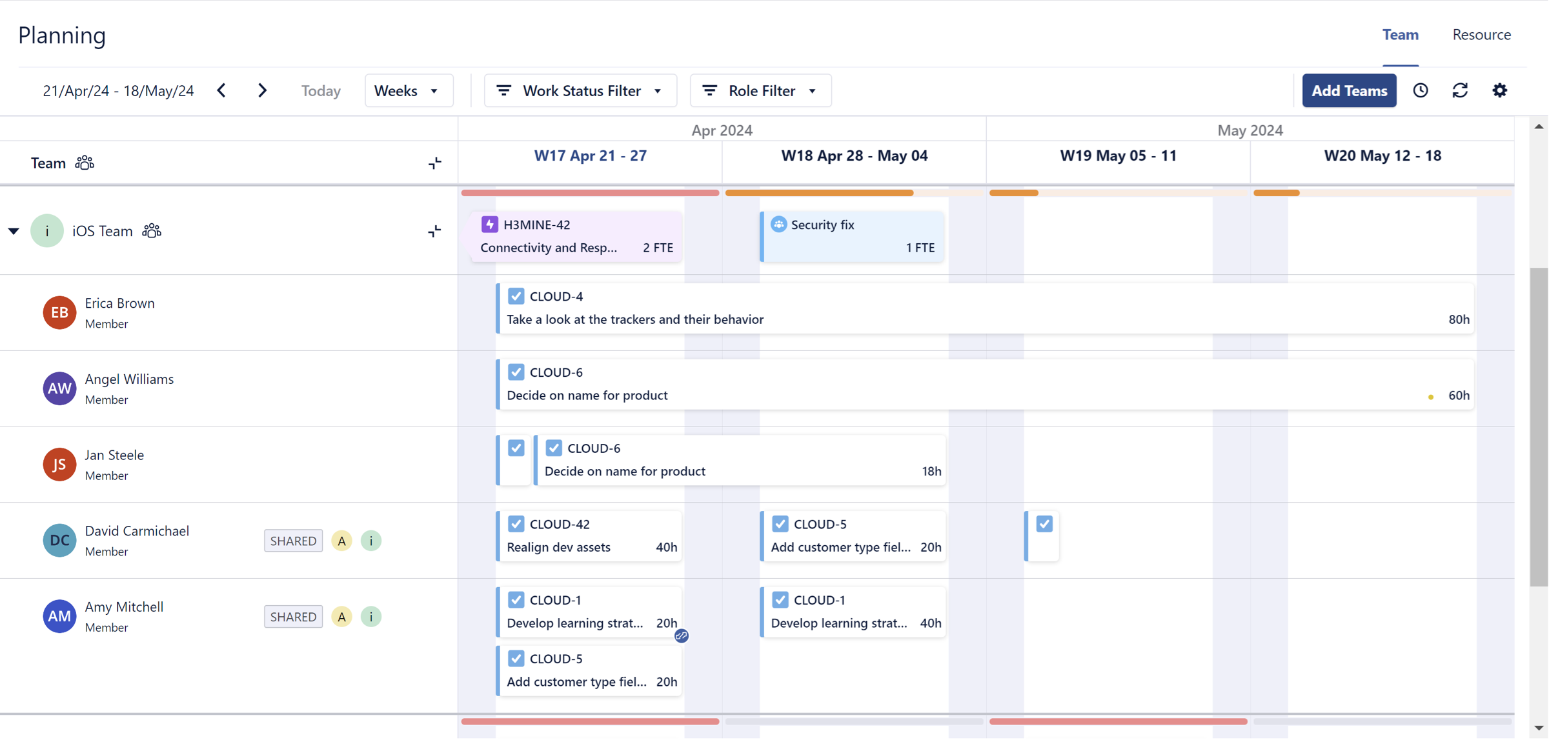This screenshot has width=1549, height=751.
Task: Open the Security fix card
Action: (852, 236)
